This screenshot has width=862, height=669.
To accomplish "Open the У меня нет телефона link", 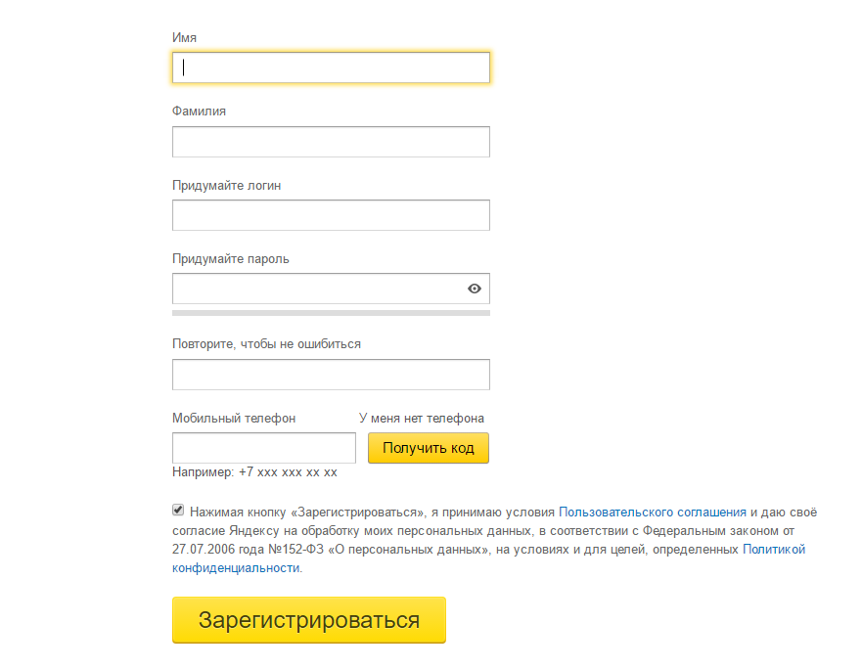I will pyautogui.click(x=422, y=419).
